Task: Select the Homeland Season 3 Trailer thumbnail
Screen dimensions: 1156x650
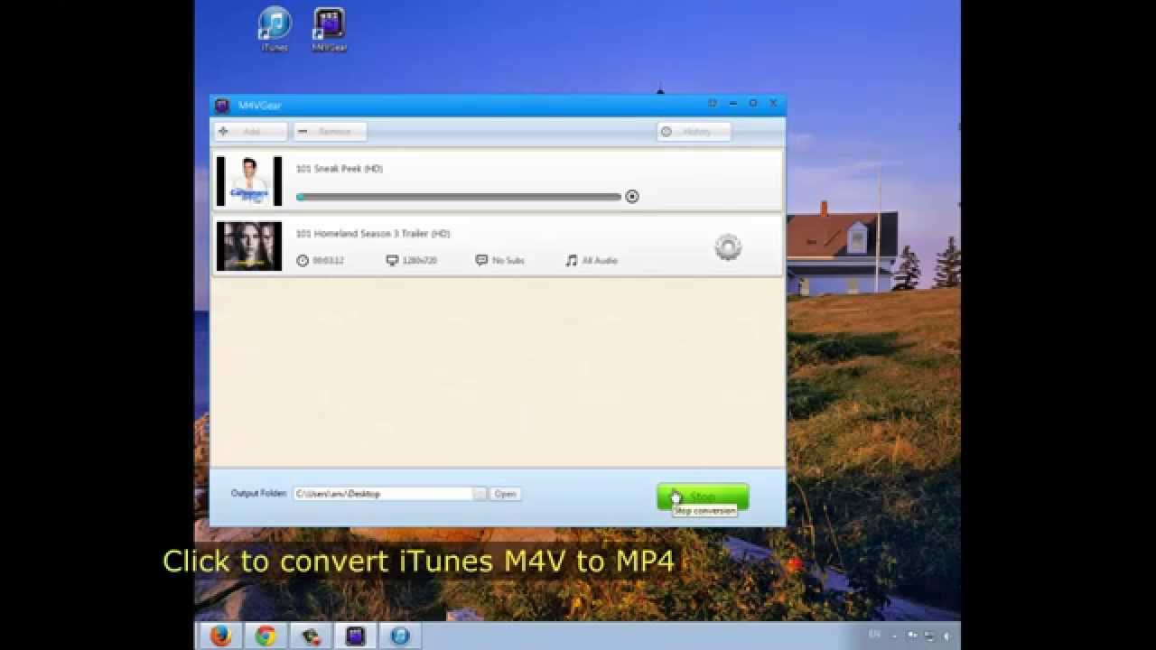Action: [x=249, y=246]
